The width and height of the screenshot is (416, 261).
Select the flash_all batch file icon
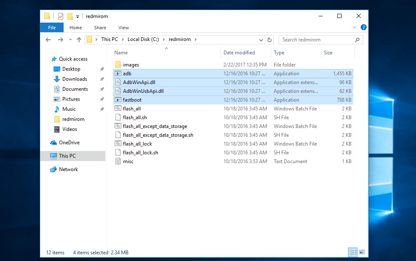tap(118, 108)
